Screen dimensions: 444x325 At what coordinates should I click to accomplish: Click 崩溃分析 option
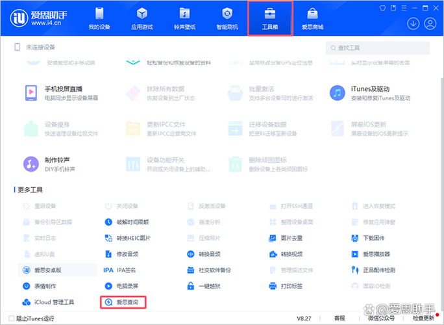204,222
